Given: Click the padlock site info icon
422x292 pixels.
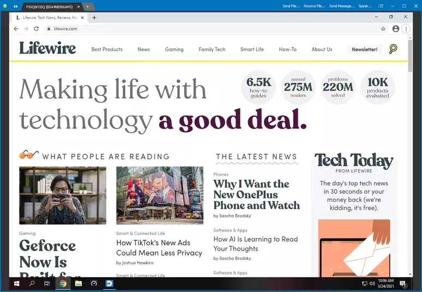Looking at the screenshot, I should [49, 29].
